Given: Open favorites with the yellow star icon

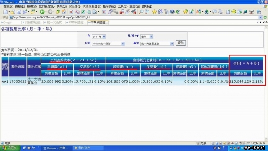Looking at the screenshot, I should tap(154, 12).
